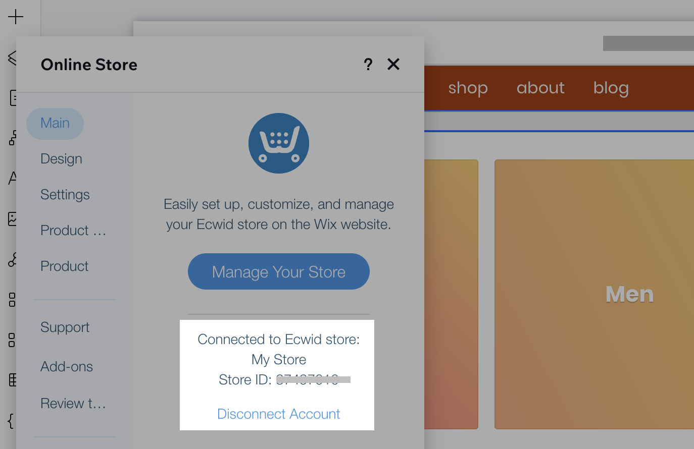
Task: Click the Ecwid shopping cart logo
Action: [x=279, y=143]
